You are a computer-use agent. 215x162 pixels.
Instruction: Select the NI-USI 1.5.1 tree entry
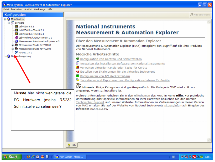point(25,52)
